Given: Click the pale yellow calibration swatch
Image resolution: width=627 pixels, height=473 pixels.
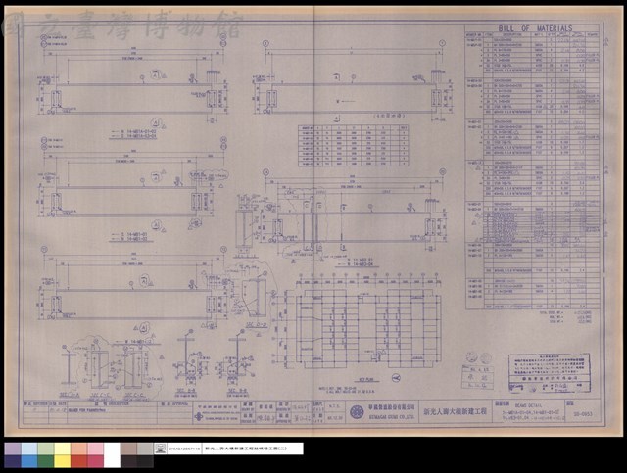Looking at the screenshot, I should 62,449.
